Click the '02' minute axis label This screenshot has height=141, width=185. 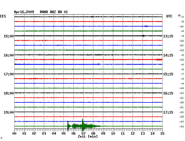(x=34, y=134)
